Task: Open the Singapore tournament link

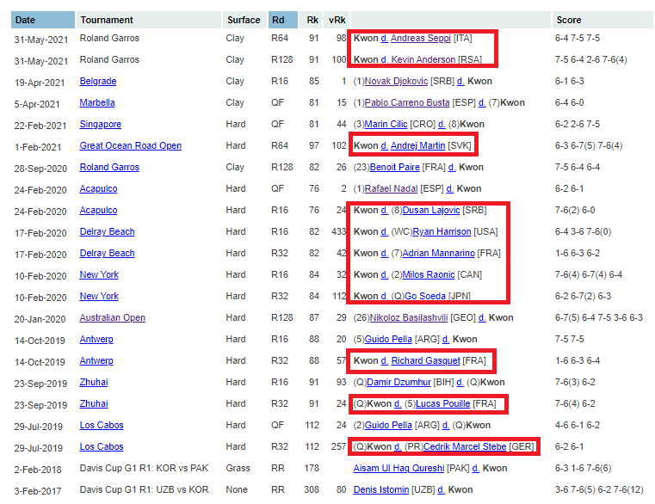Action: [101, 124]
